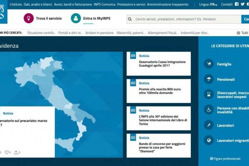Open INPS Comunica menu
Viewport: 249px width, 166px height.
pyautogui.click(x=105, y=5)
